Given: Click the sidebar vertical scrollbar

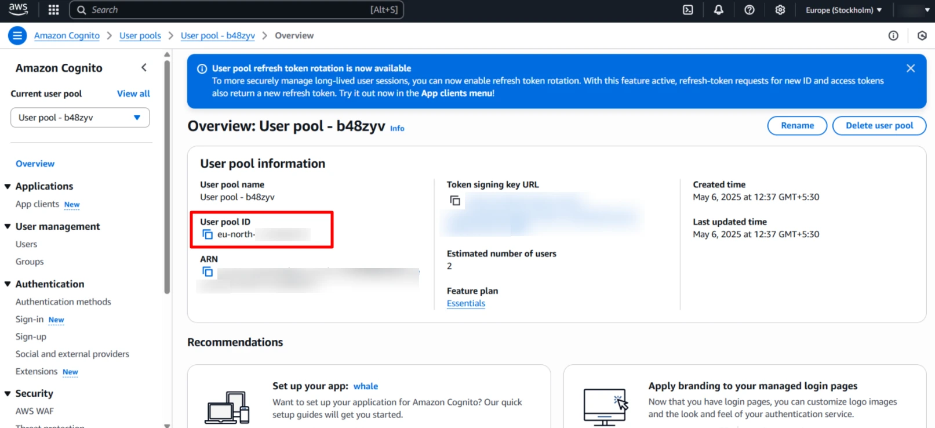Looking at the screenshot, I should (167, 177).
